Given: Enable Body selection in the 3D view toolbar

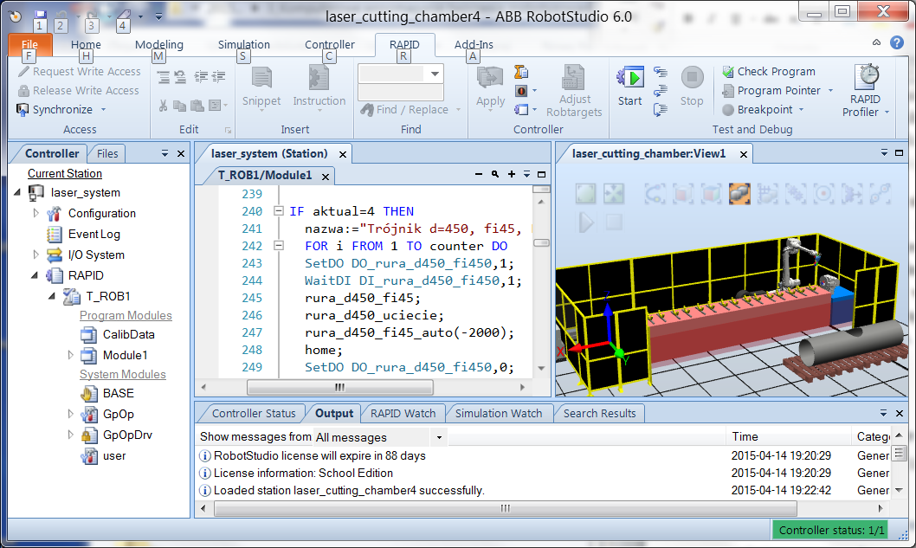Looking at the screenshot, I should (711, 194).
